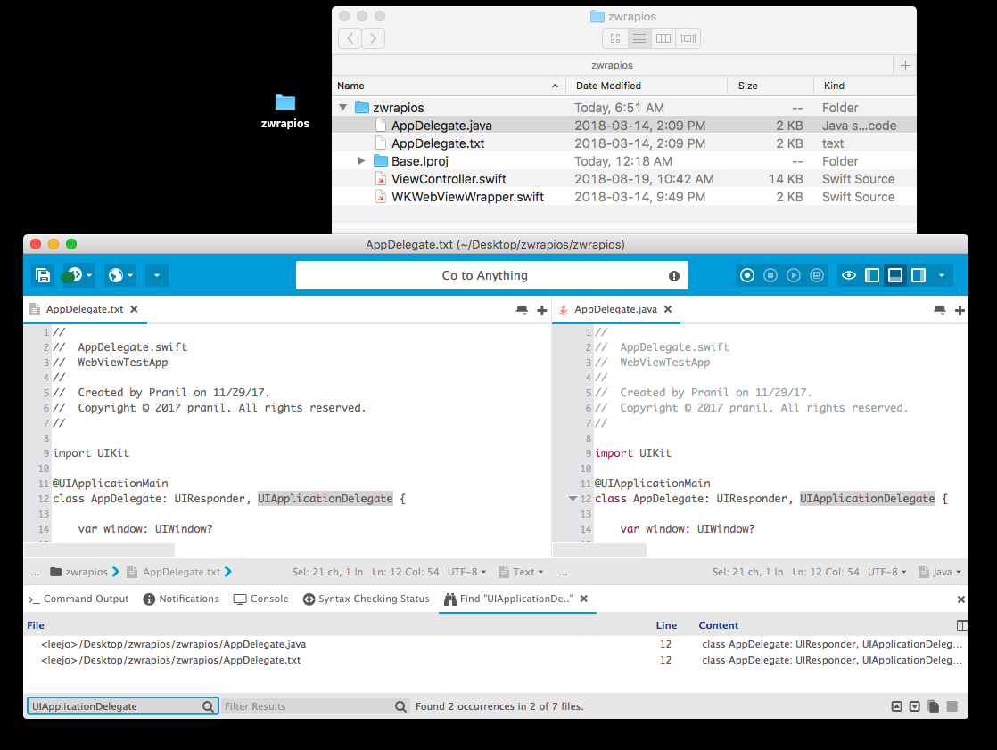997x750 pixels.
Task: Copy the find results to clipboard
Action: (x=934, y=705)
